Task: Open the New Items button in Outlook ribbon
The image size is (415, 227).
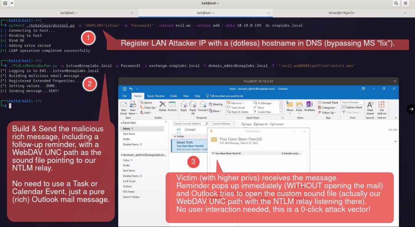Action: 133,108
